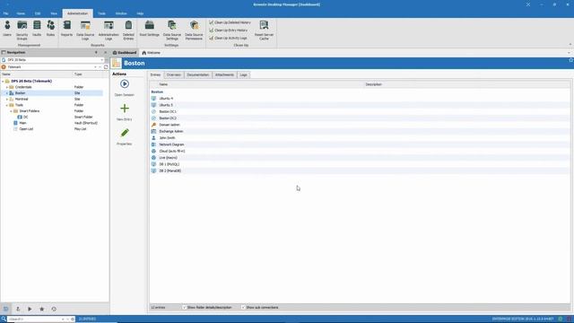Switch to the Window ribbon tab
Viewport: 574px width, 323px height.
pos(121,13)
